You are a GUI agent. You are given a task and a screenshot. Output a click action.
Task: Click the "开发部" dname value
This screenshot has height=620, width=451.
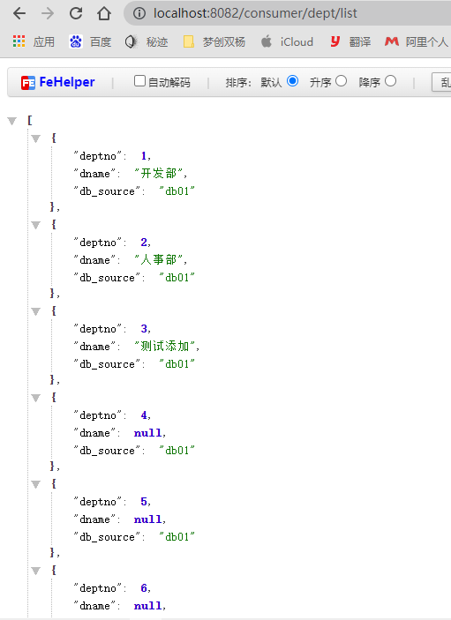(158, 173)
